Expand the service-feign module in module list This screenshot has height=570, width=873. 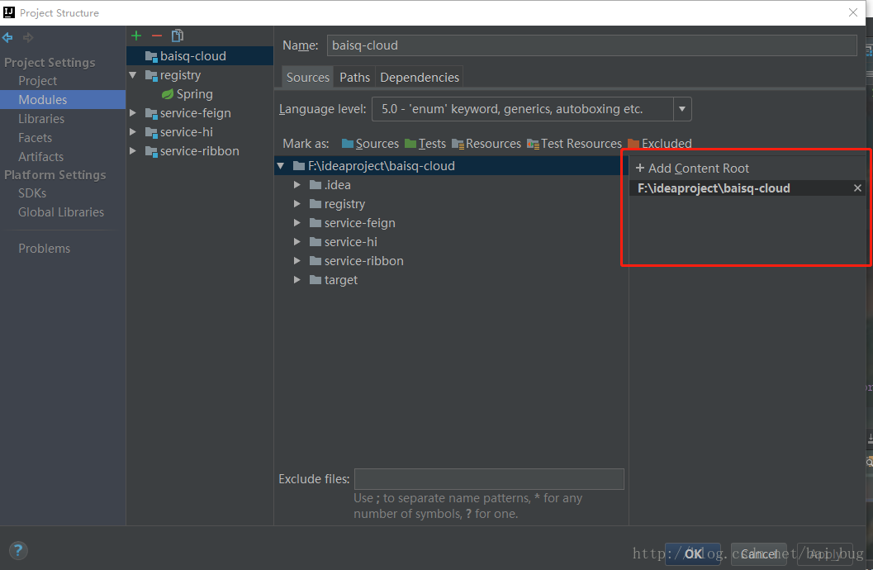pyautogui.click(x=133, y=113)
